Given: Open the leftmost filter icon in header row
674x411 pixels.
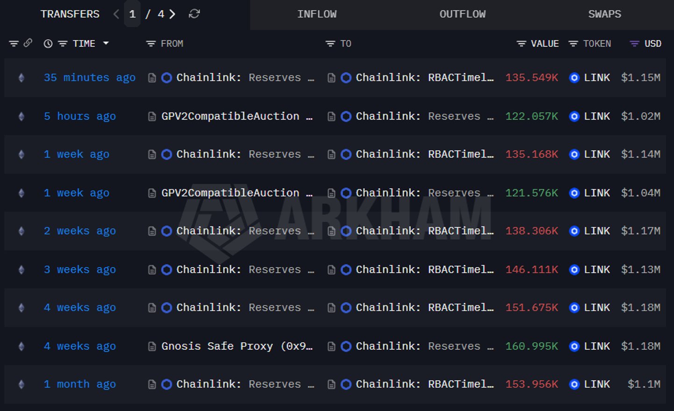Looking at the screenshot, I should point(14,43).
